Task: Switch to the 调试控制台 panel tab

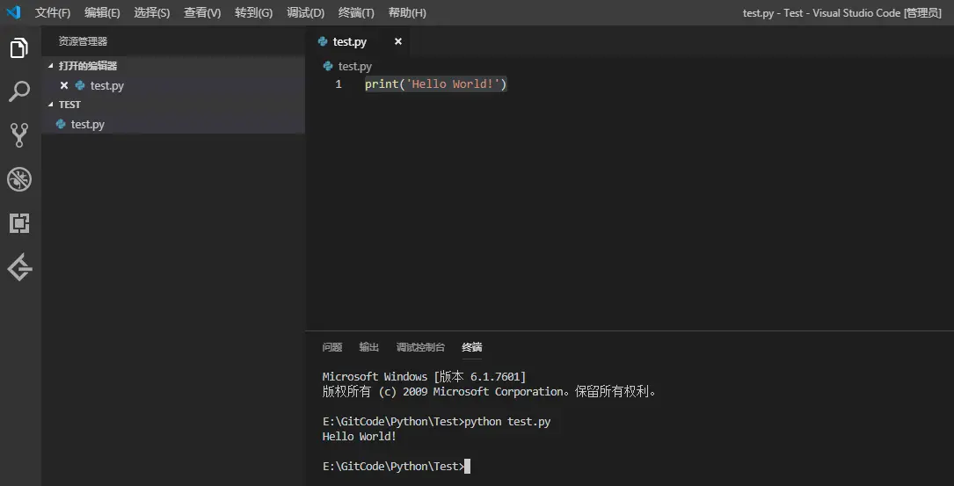Action: (x=420, y=347)
